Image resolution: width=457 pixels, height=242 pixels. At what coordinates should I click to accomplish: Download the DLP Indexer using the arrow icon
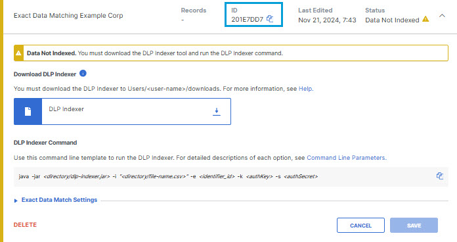(217, 112)
